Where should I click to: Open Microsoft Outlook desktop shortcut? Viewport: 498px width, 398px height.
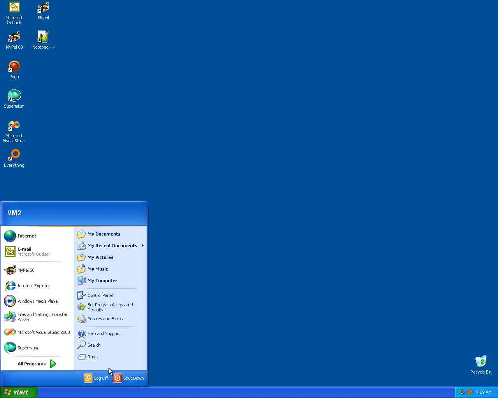pyautogui.click(x=14, y=13)
